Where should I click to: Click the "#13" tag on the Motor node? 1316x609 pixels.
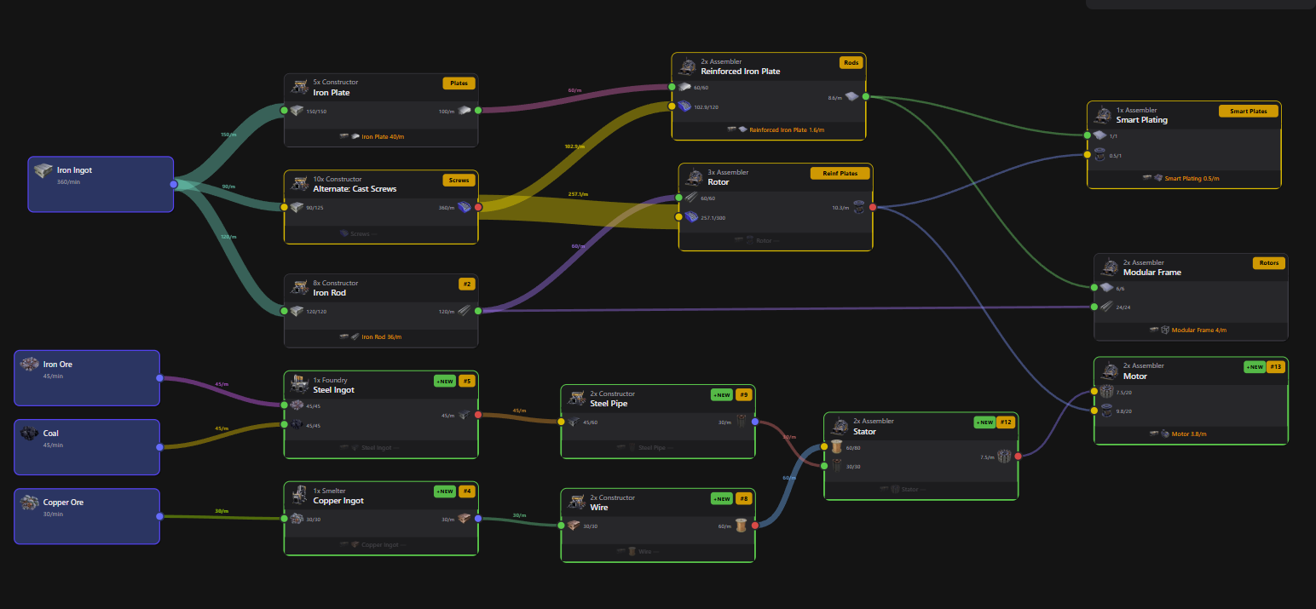tap(1276, 366)
